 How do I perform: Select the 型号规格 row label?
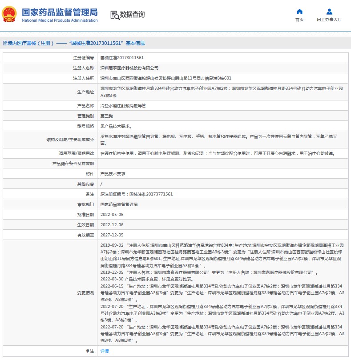85,126
